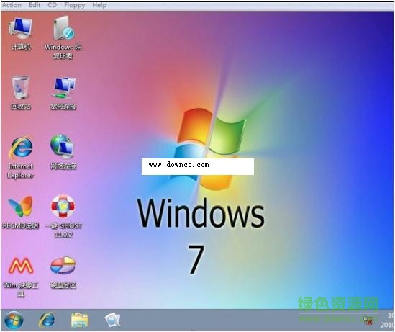Click the system tray network icon
Image resolution: width=395 pixels, height=332 pixels.
point(368,321)
